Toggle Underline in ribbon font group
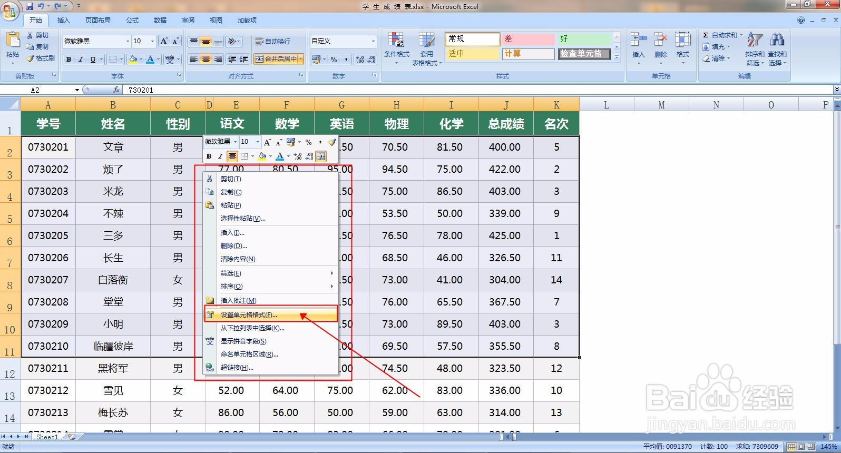Image resolution: width=841 pixels, height=453 pixels. 93,60
